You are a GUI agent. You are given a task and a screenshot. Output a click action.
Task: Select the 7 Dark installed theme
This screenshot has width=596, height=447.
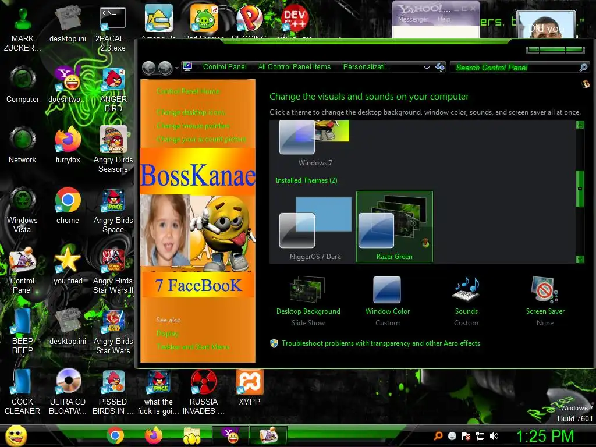tap(315, 226)
